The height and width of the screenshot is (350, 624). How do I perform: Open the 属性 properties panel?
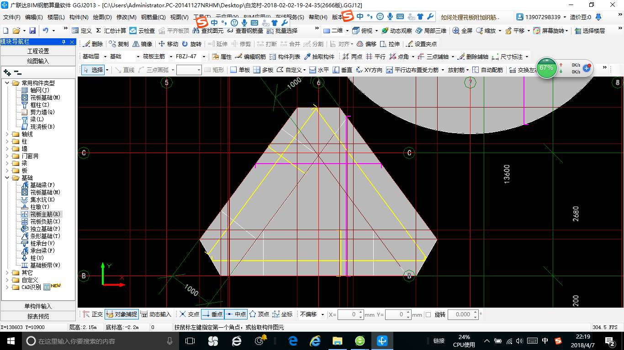click(222, 57)
